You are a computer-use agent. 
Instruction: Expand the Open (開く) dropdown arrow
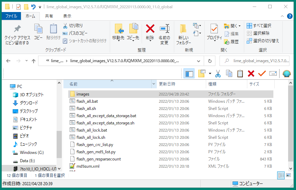239,26
